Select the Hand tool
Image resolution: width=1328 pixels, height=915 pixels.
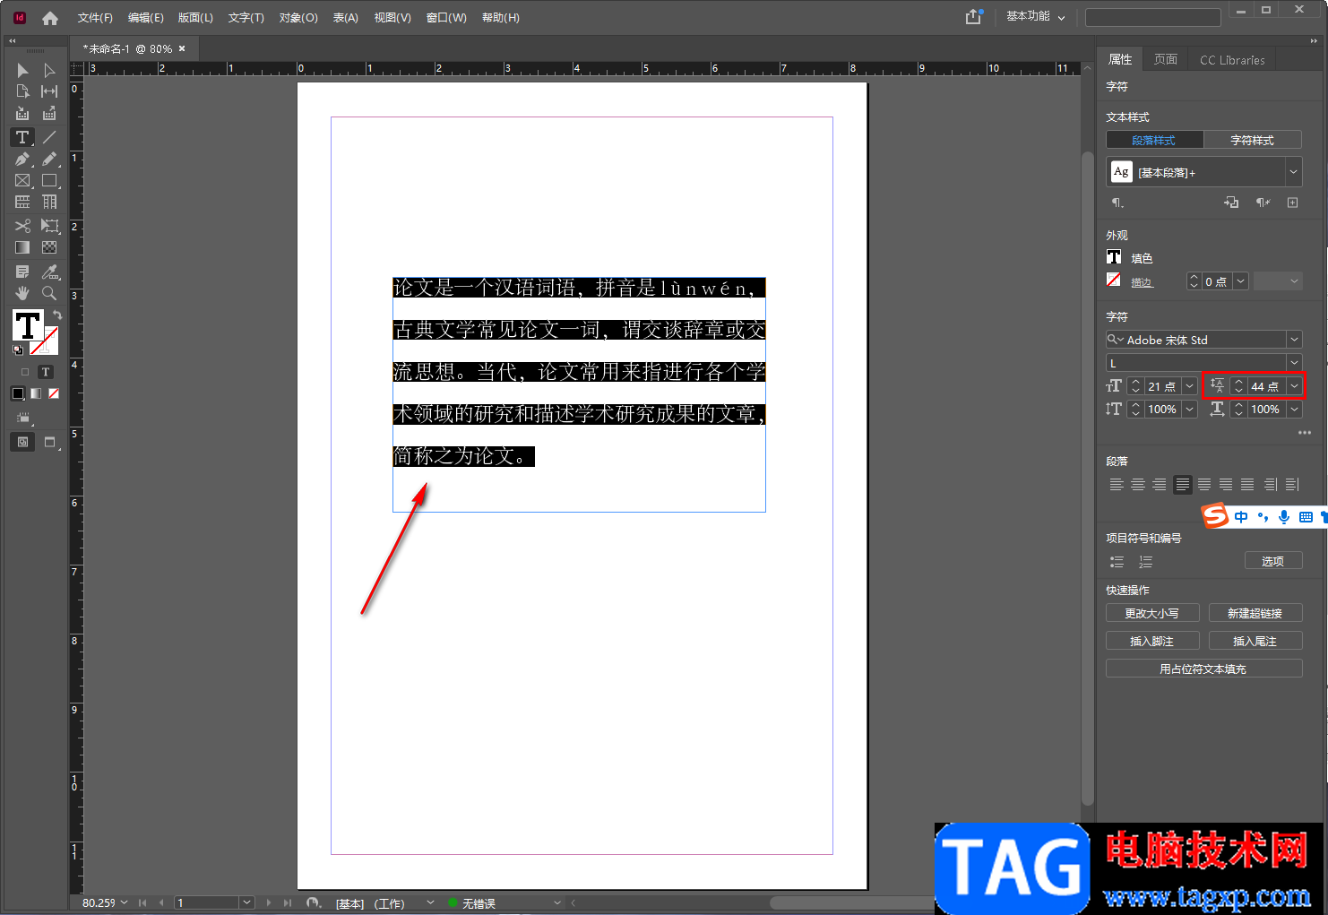[22, 293]
